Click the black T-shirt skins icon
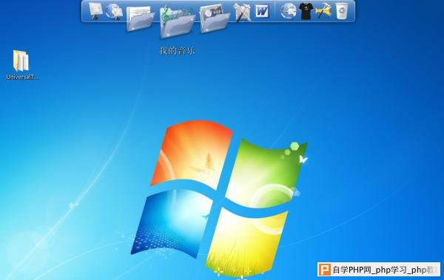The image size is (444, 280). 306,11
